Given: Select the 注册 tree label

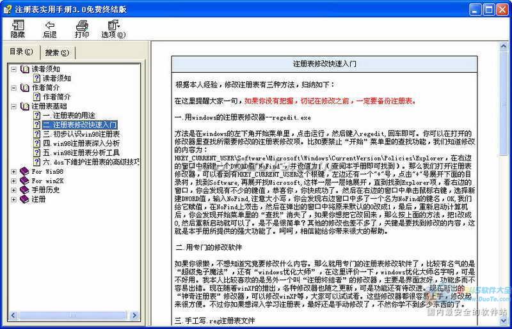Looking at the screenshot, I should [x=38, y=199].
